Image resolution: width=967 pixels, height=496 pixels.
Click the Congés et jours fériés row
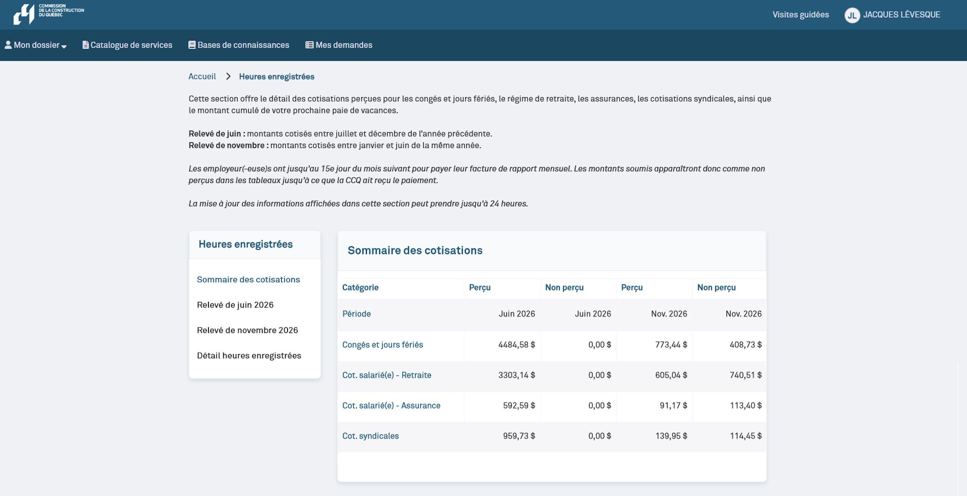click(382, 345)
